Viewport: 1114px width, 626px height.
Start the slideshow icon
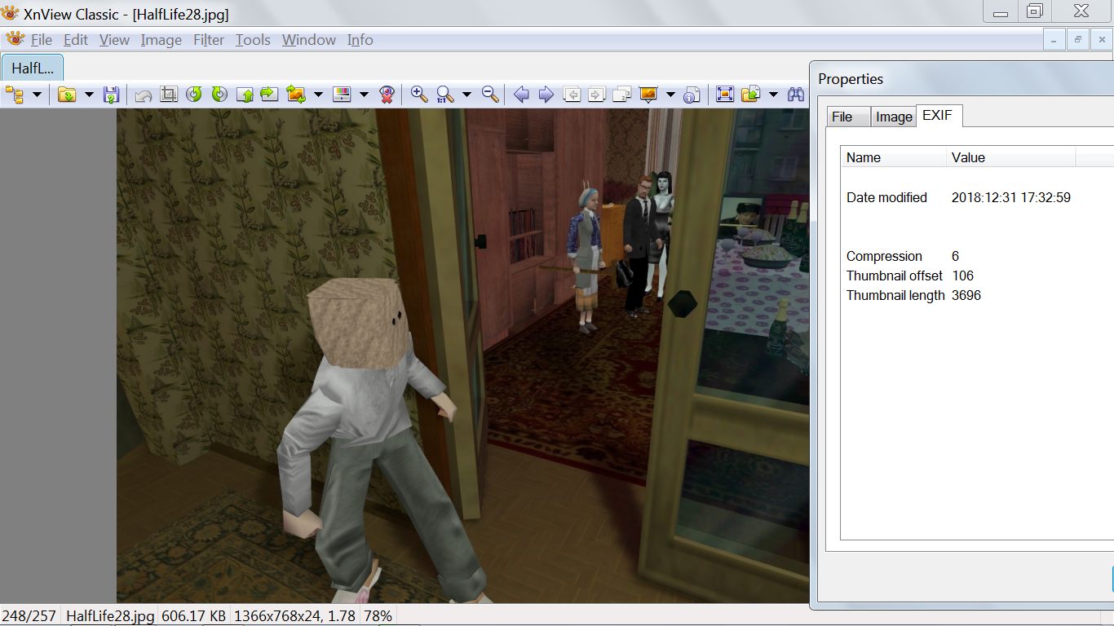click(648, 95)
